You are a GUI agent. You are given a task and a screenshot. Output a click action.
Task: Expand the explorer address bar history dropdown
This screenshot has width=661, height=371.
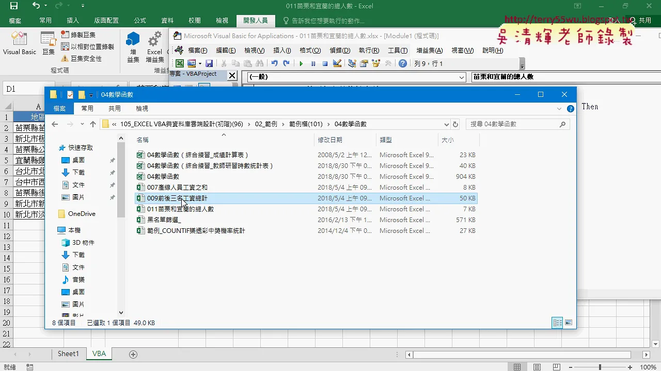click(447, 124)
